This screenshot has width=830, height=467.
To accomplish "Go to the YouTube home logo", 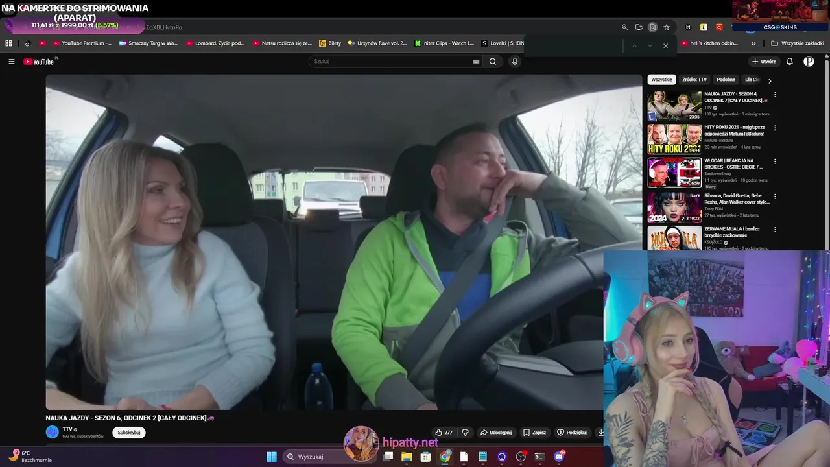I will coord(39,62).
